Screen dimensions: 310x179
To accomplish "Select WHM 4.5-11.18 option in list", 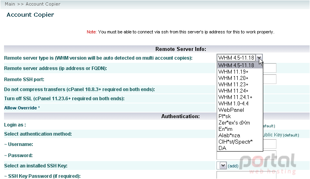I will pos(240,65).
